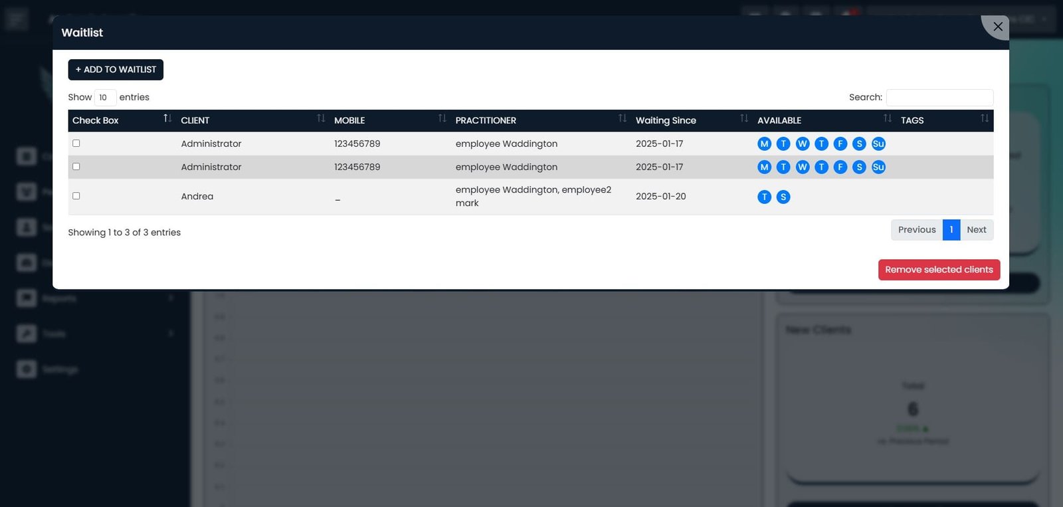Viewport: 1063px width, 507px height.
Task: Go to page 1 in pagination
Action: [x=951, y=230]
